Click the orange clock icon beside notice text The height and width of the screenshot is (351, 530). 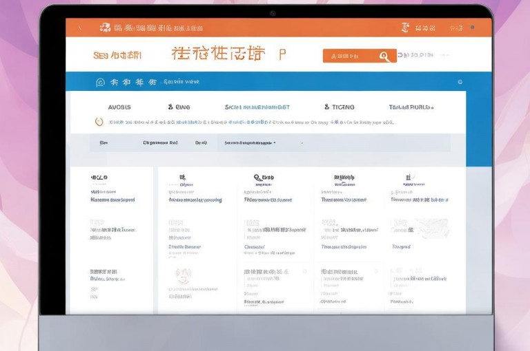pyautogui.click(x=99, y=122)
